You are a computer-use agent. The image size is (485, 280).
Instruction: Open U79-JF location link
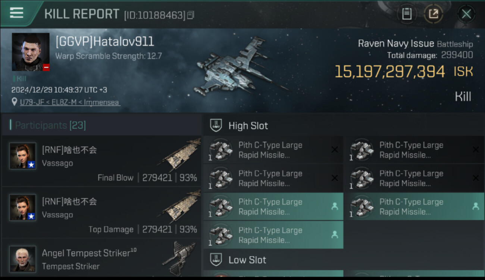[x=70, y=102]
